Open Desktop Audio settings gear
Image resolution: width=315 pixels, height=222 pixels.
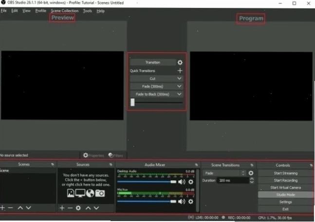click(191, 182)
